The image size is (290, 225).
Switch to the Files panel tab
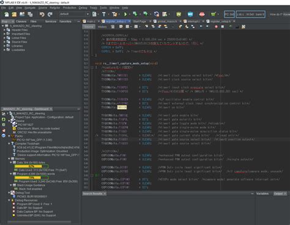coord(33,21)
